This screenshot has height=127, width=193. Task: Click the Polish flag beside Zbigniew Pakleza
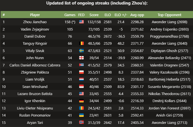[x=82, y=73]
